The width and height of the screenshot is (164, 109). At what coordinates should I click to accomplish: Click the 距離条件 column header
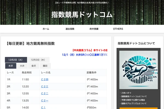click(96, 72)
